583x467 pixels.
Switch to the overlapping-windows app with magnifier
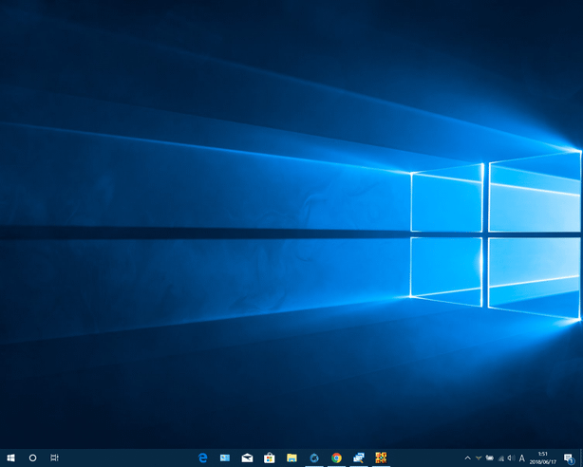coord(359,458)
